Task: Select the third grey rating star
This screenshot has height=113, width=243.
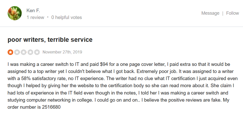Action: tap(24, 52)
